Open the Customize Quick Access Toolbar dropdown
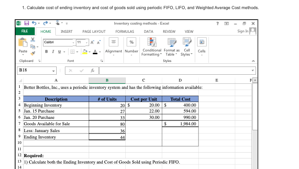299x169 pixels. [x=67, y=23]
